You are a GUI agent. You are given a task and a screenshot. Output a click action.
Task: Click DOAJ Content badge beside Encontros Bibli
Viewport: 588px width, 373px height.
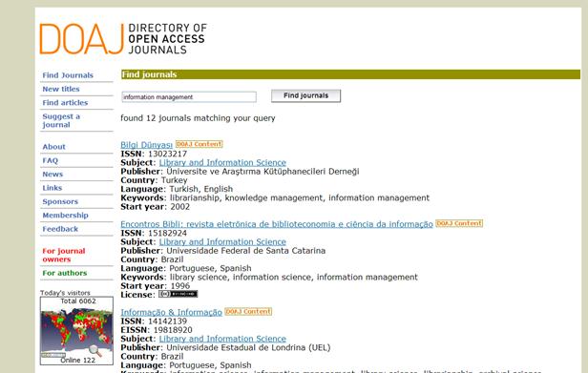459,223
